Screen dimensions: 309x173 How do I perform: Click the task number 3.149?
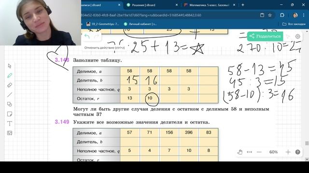pos(62,122)
